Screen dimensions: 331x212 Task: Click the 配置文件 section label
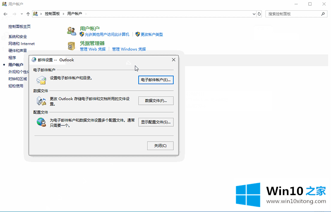point(41,113)
